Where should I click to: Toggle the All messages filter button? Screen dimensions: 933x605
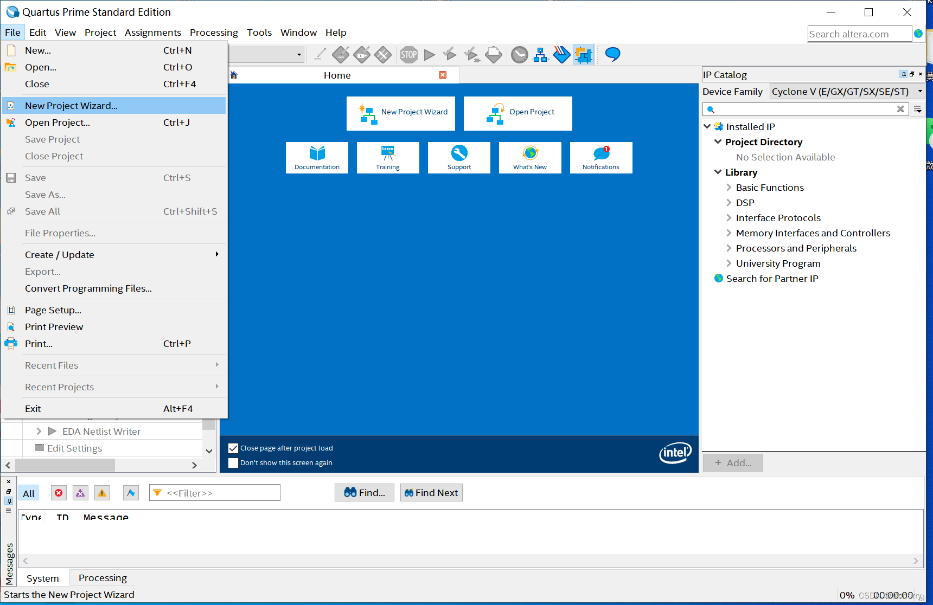pos(29,493)
